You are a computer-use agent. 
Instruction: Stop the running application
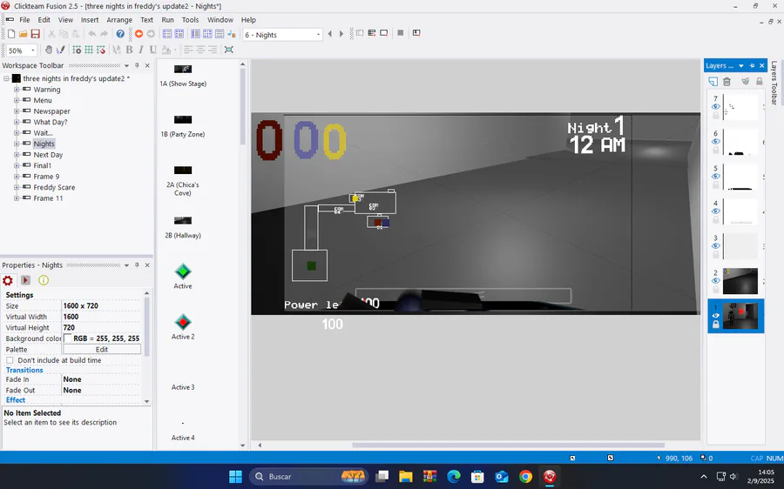tap(400, 33)
